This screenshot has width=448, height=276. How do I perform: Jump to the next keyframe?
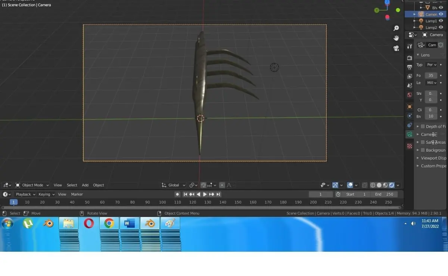coord(211,194)
